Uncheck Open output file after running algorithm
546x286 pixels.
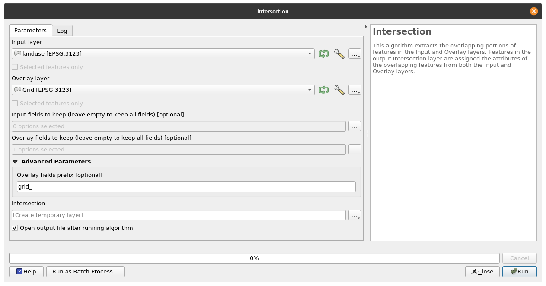coord(14,228)
